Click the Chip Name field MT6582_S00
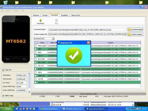Image resolution: width=148 pixels, height=111 pixels. [x=21, y=75]
